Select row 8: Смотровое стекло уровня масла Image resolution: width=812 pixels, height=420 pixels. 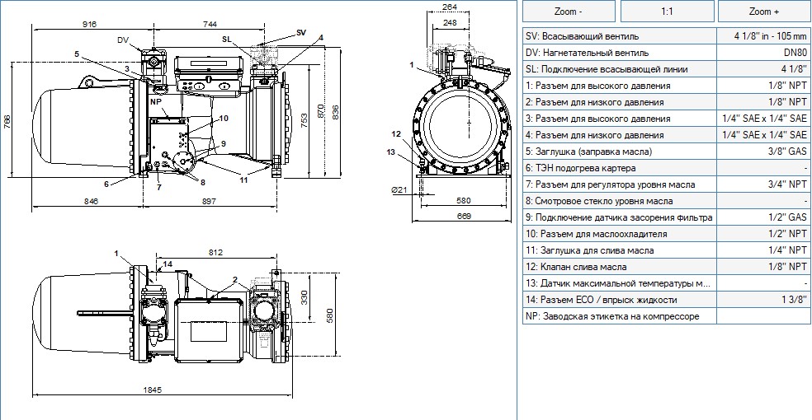666,201
